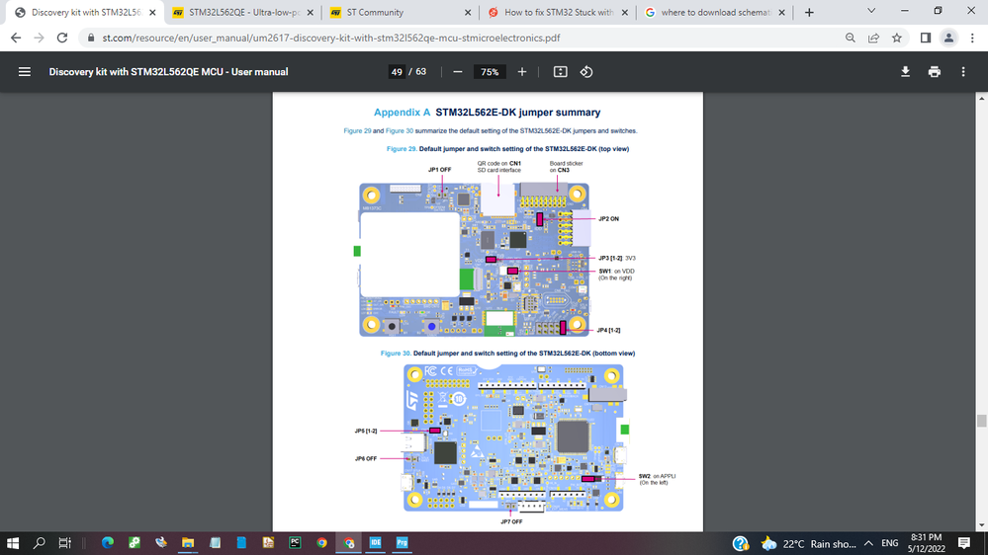This screenshot has width=988, height=555.
Task: Click the scrollbar down arrow
Action: tap(981, 526)
